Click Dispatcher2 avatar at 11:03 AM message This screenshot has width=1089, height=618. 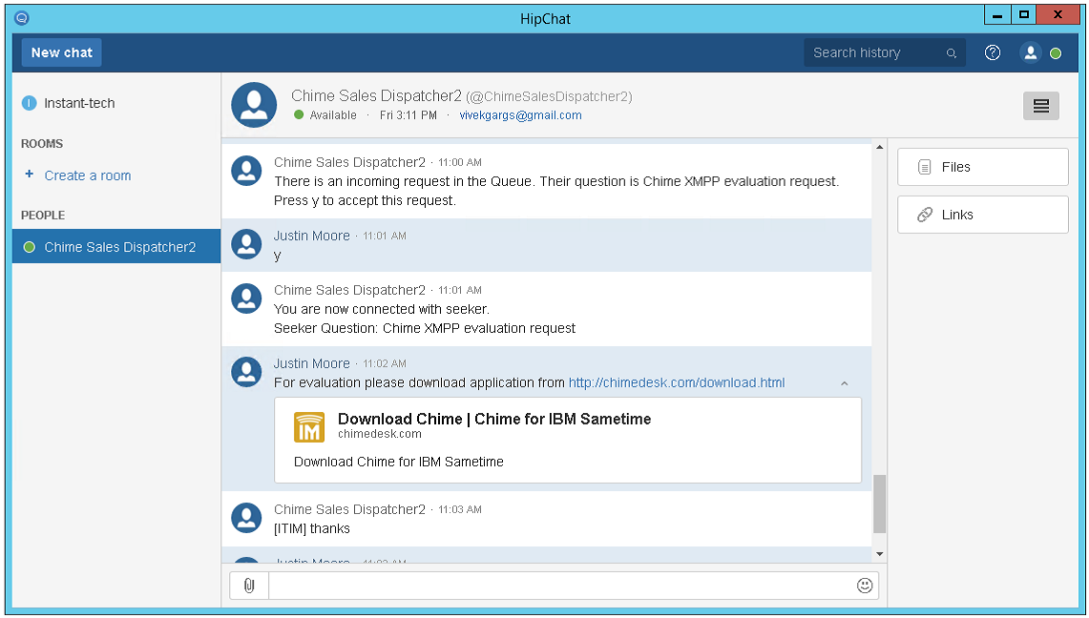click(246, 518)
